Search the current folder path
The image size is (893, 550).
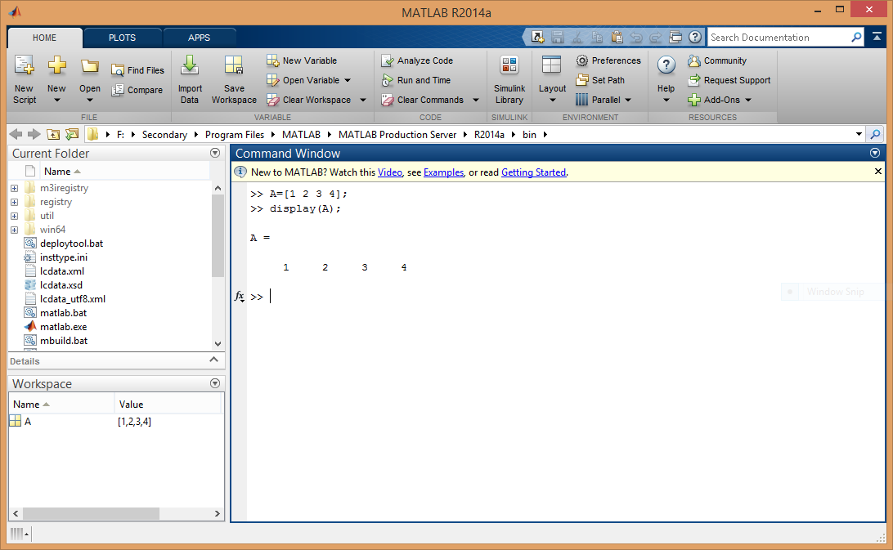[x=875, y=134]
